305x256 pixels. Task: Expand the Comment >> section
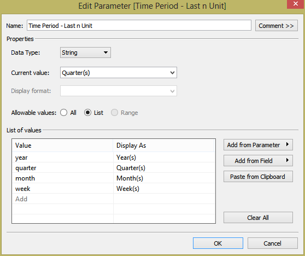(277, 26)
